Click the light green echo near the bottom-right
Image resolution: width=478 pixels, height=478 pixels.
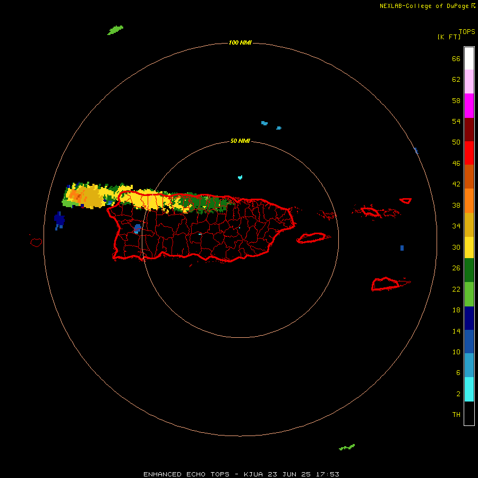point(347,447)
